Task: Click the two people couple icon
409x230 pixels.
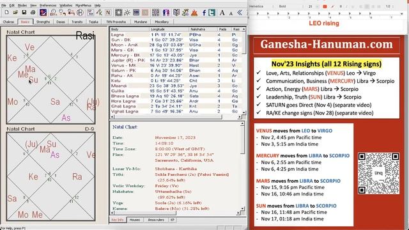Action: [166, 13]
